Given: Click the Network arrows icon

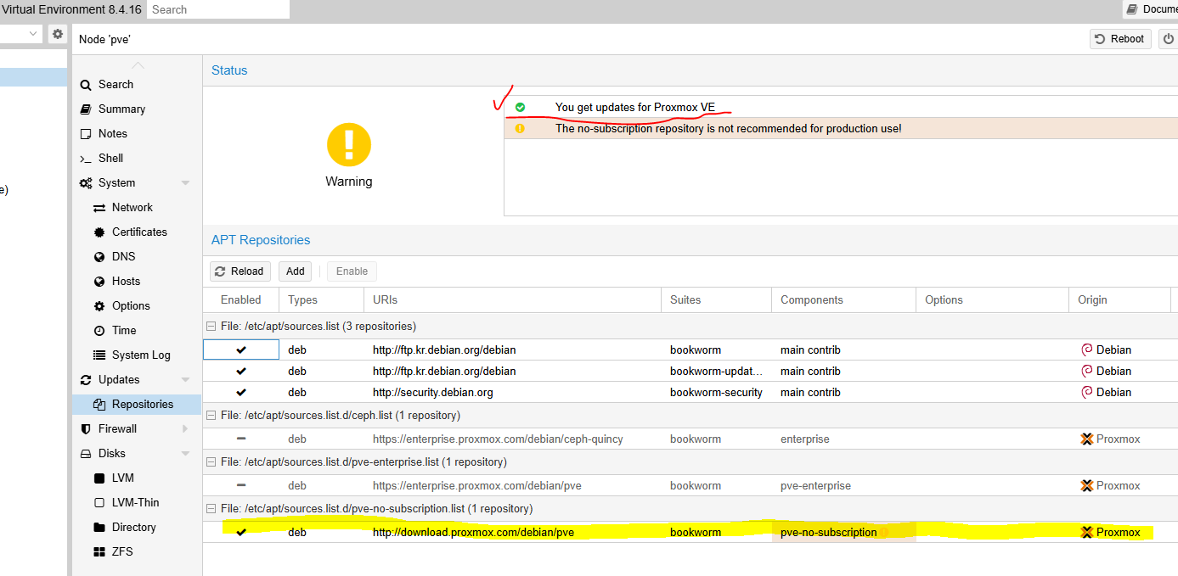Looking at the screenshot, I should tap(99, 207).
